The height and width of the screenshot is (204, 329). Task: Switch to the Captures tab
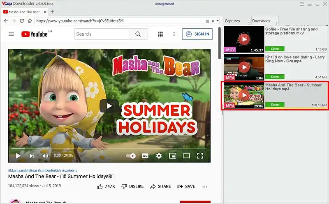[232, 21]
